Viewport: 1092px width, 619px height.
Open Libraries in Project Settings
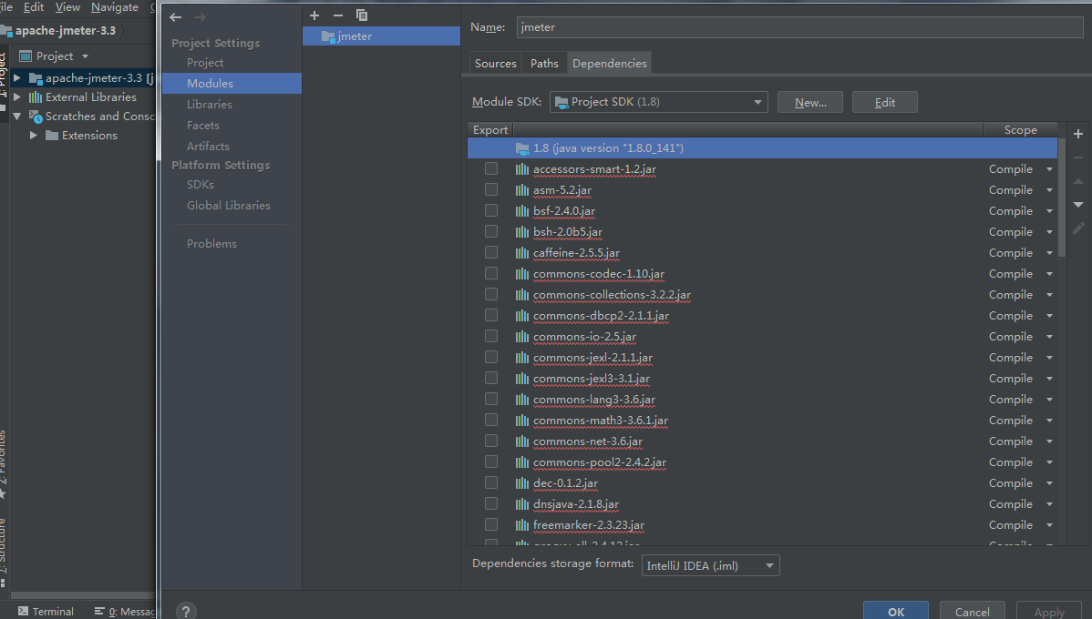(x=210, y=105)
